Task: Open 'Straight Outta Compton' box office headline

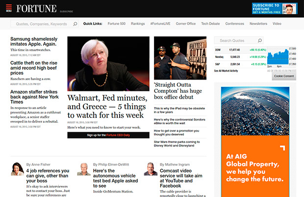Action: (x=178, y=91)
